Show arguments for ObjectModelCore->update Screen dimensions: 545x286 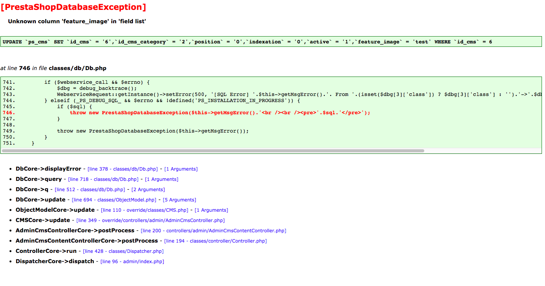[x=211, y=210]
